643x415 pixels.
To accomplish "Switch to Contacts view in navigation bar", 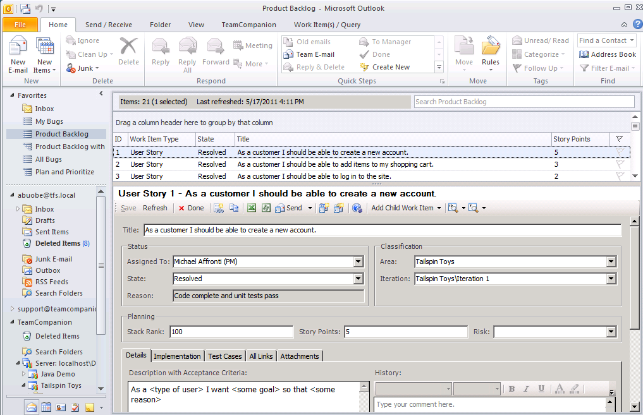I will click(x=61, y=407).
